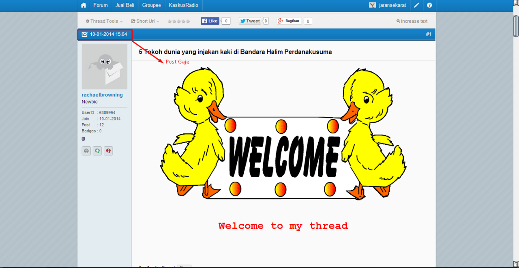
Task: Click the multi-quote check icon beside post date
Action: coord(85,34)
